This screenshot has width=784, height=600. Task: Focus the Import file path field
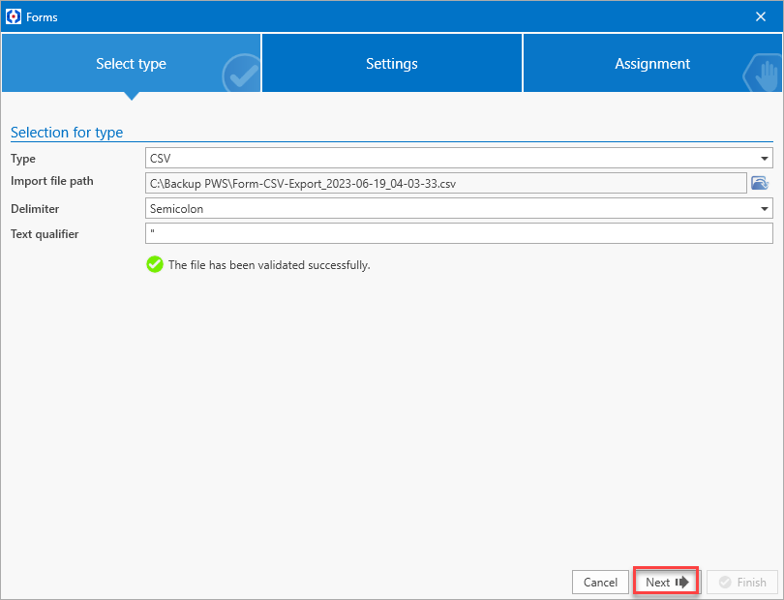point(446,184)
